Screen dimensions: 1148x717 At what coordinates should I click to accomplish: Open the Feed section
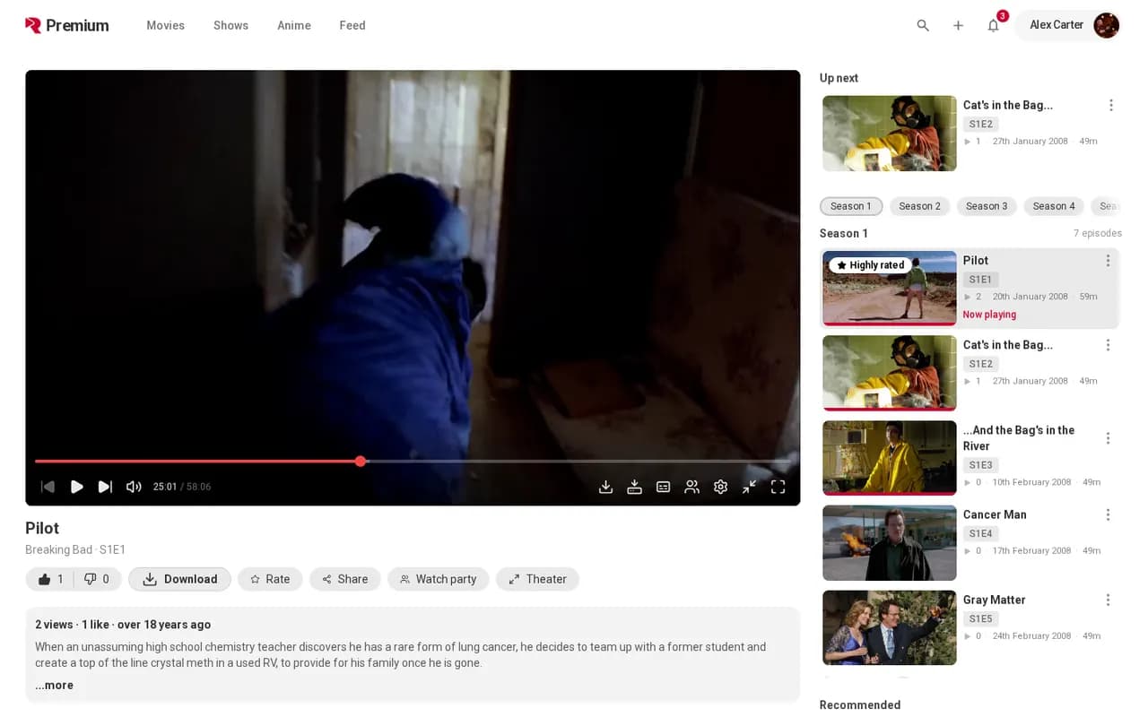pos(352,25)
